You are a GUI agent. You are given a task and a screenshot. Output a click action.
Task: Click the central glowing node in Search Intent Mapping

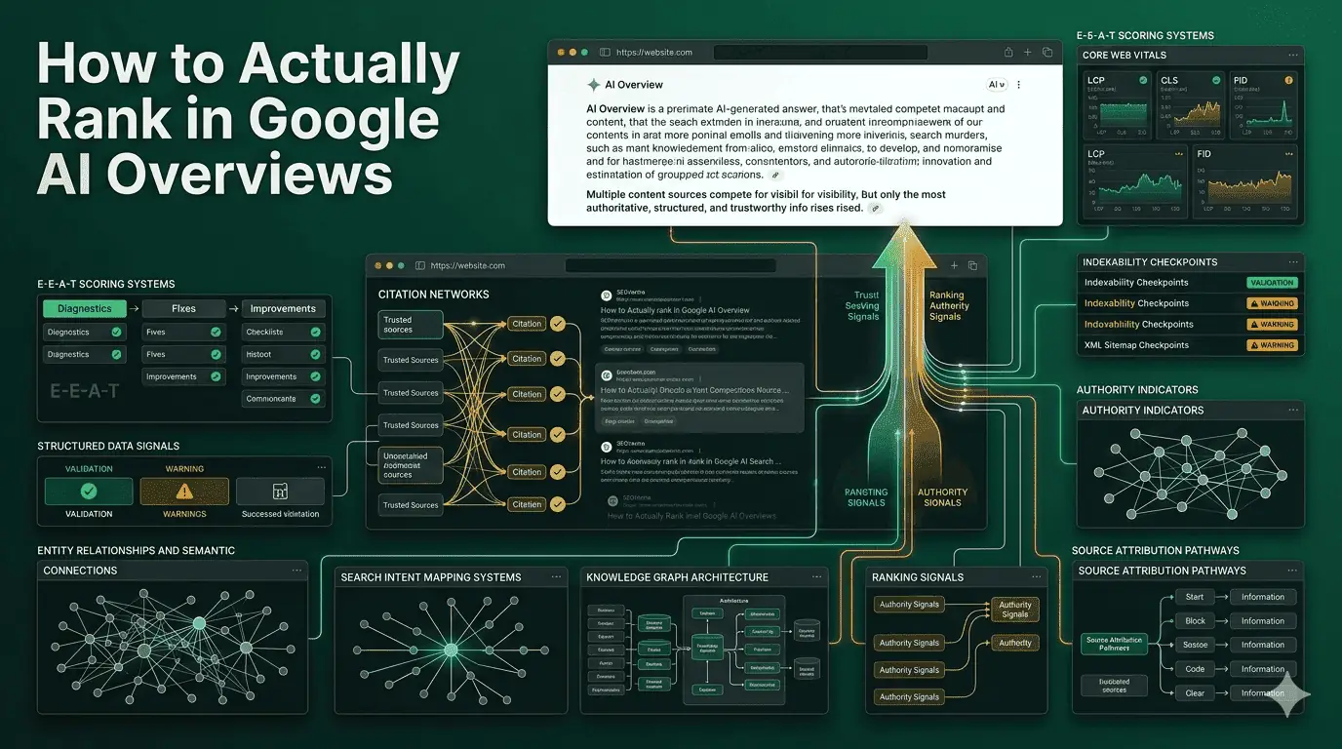pyautogui.click(x=451, y=649)
